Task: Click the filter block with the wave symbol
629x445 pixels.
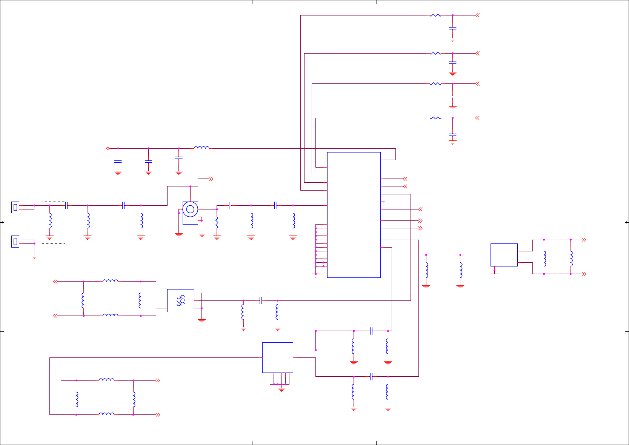Action: coord(181,300)
